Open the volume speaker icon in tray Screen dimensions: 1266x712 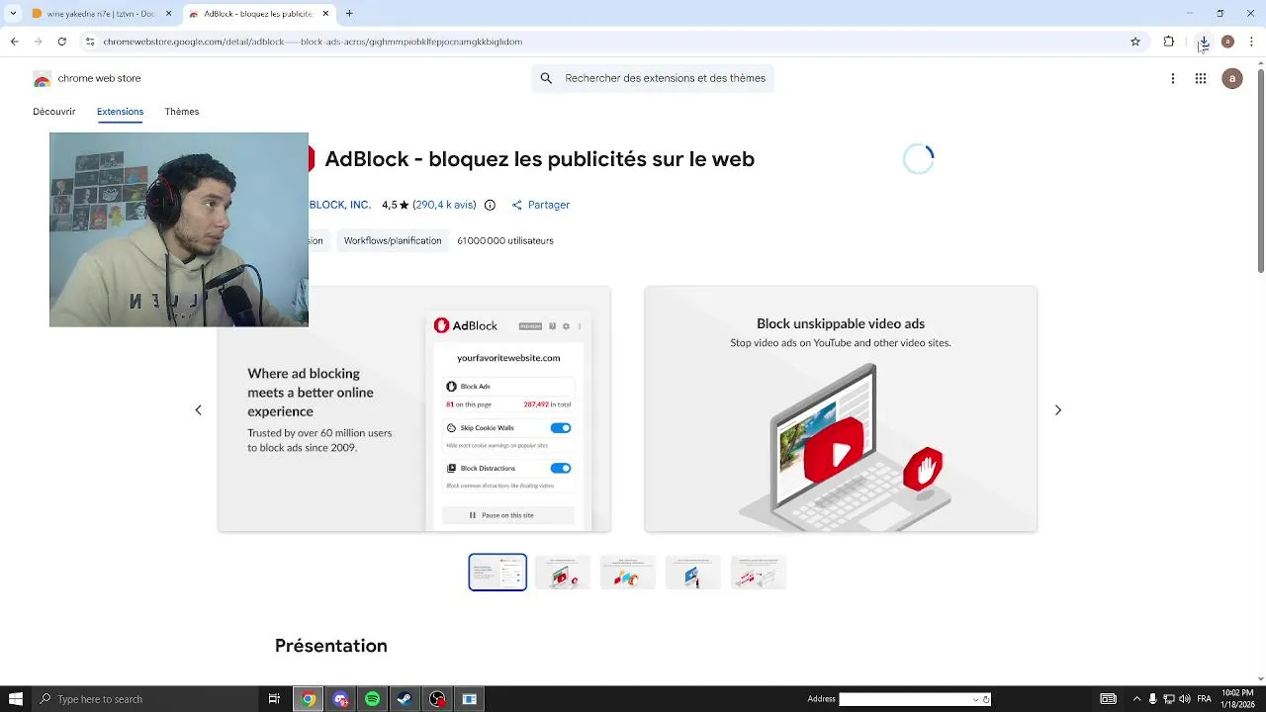(1185, 699)
